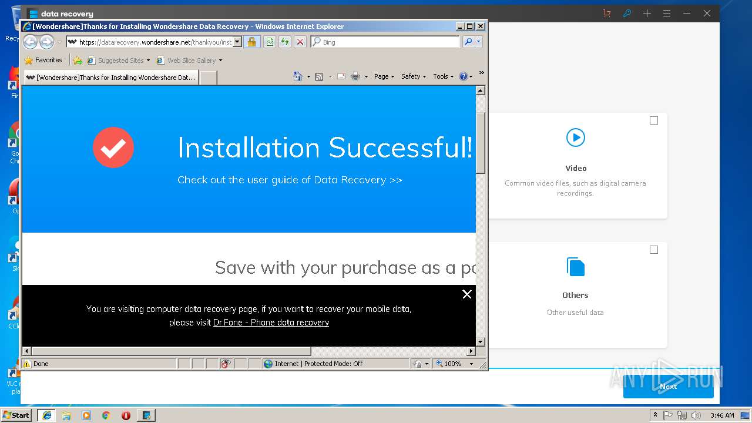Select the Video play icon card

pyautogui.click(x=576, y=137)
